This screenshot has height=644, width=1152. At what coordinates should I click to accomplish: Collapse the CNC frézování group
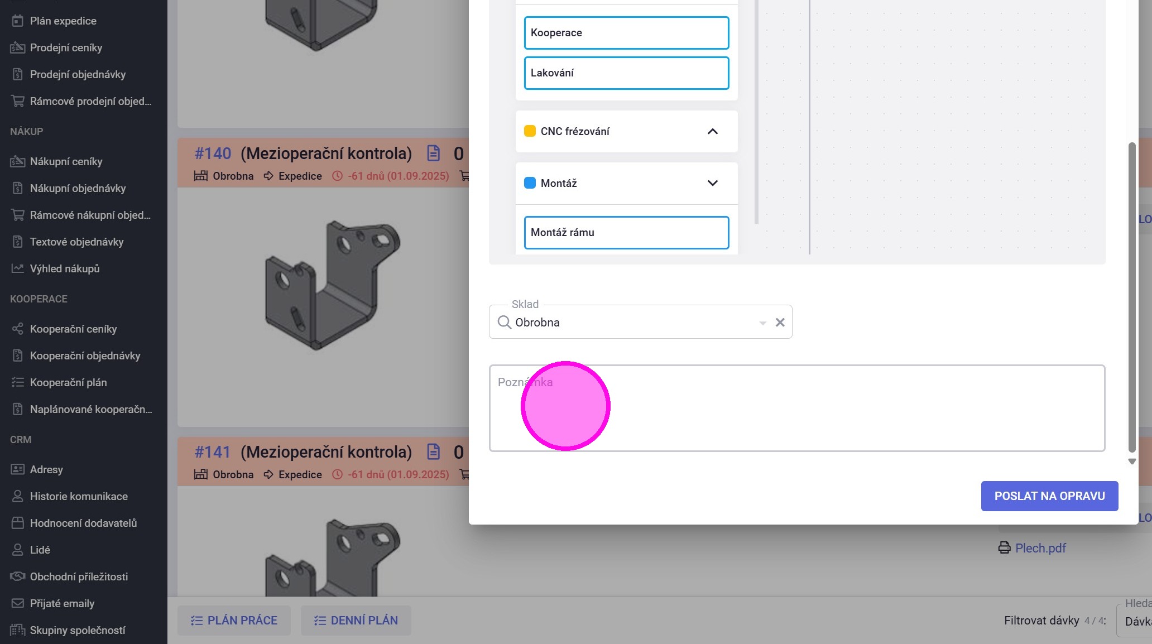click(712, 131)
